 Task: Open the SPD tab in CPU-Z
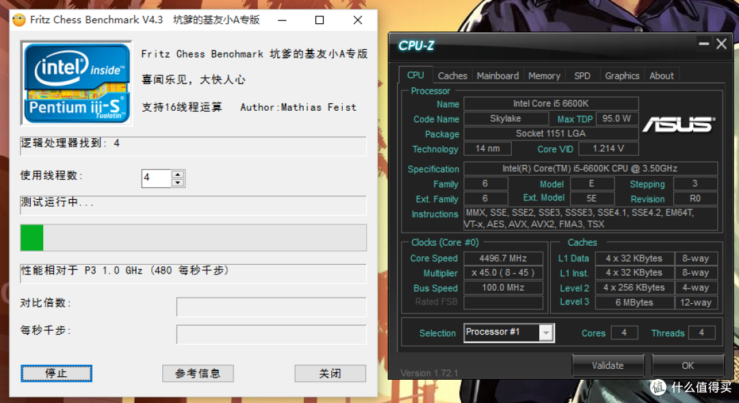(582, 76)
